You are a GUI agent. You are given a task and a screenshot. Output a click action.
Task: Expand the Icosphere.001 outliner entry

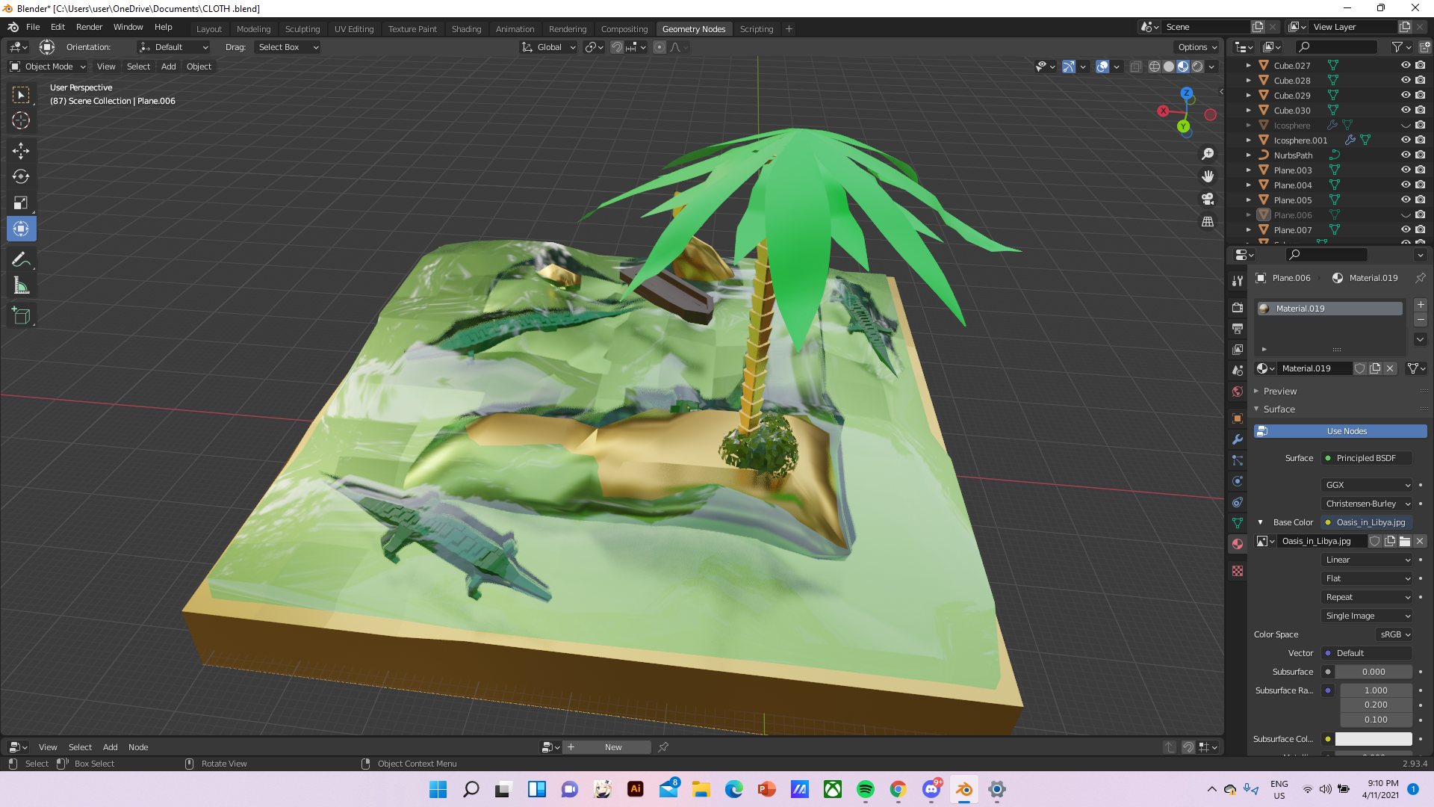tap(1248, 140)
